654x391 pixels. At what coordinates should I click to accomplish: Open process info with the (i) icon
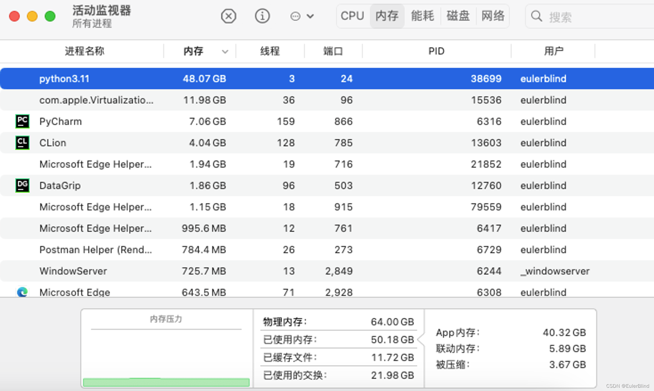262,16
